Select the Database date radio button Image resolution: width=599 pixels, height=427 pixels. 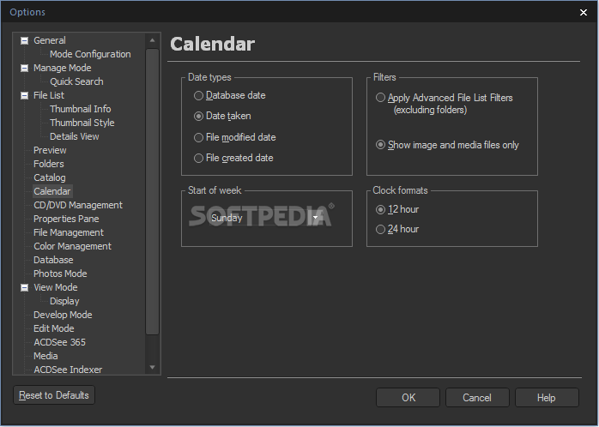click(x=199, y=96)
